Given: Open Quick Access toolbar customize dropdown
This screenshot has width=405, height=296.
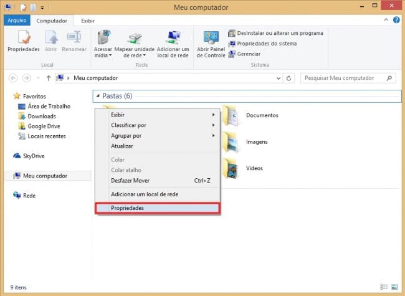Looking at the screenshot, I should pos(42,7).
